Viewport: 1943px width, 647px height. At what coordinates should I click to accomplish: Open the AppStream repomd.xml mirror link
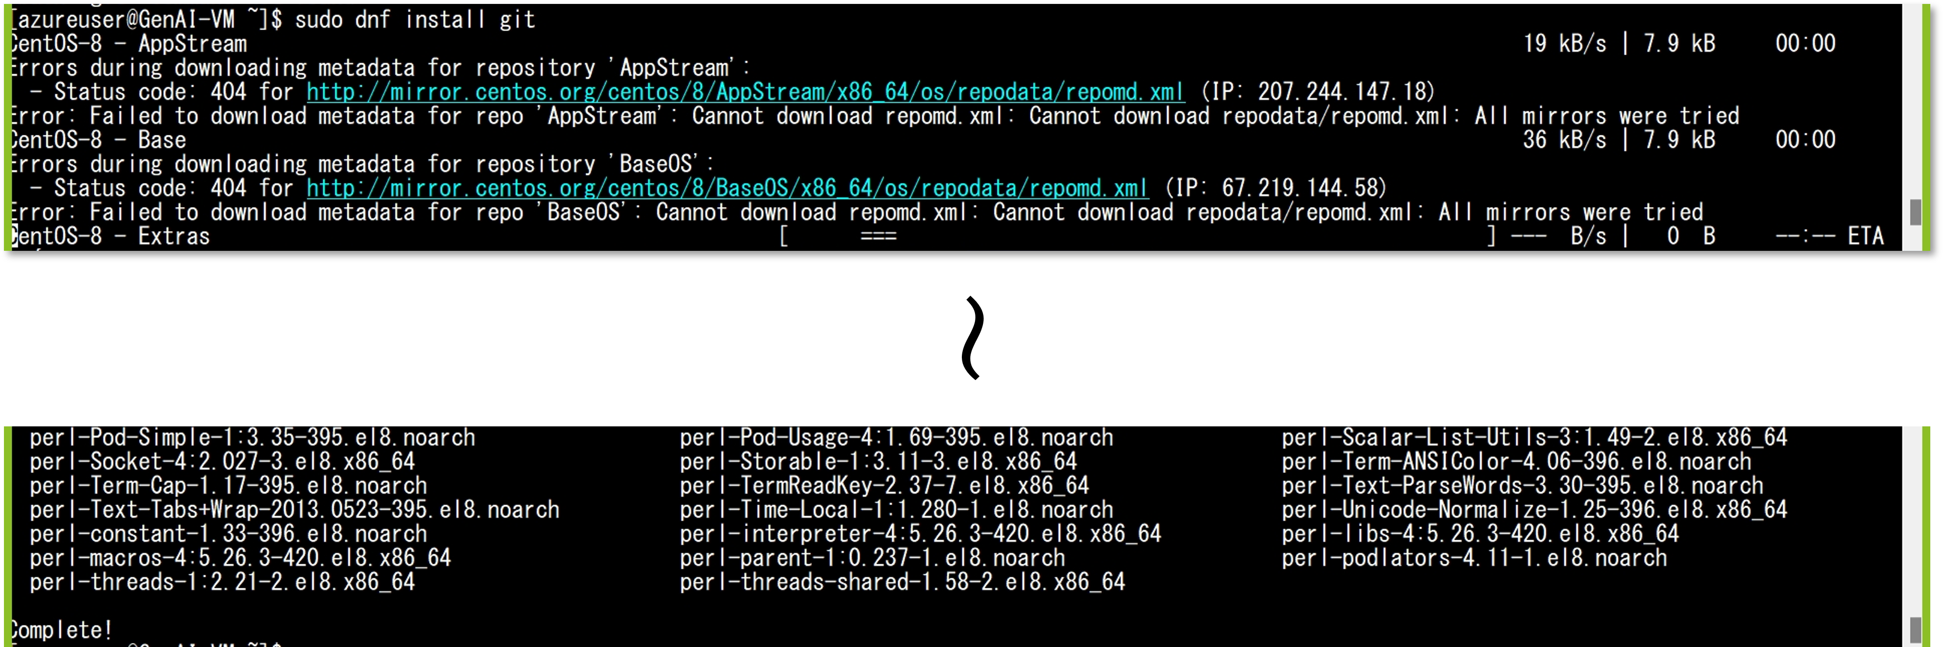(745, 92)
